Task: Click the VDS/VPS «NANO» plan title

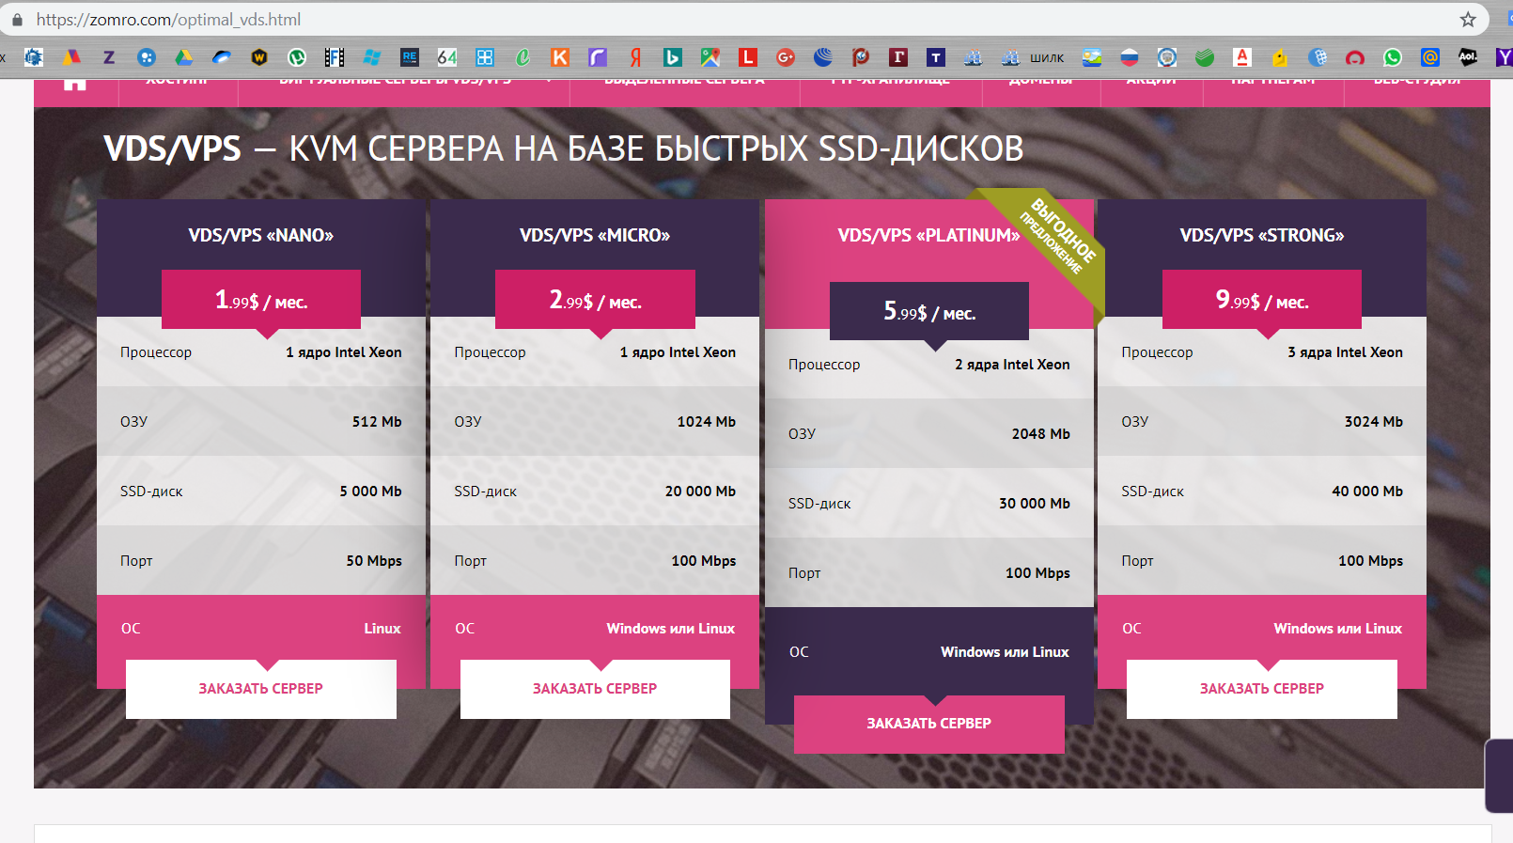Action: [x=261, y=235]
